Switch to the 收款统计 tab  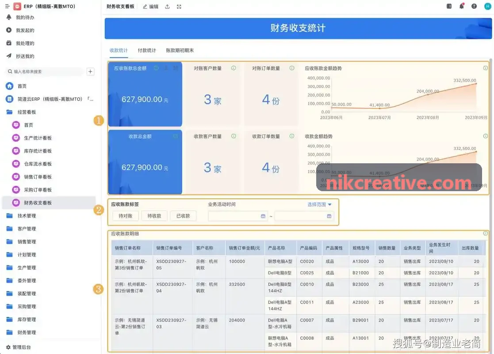119,50
